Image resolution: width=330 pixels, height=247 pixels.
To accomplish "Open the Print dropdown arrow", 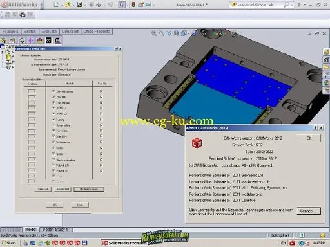I will [104, 5].
